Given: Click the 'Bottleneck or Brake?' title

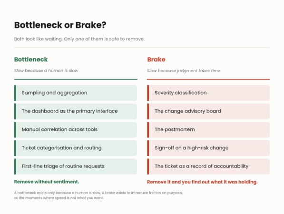Looking at the screenshot, I should pyautogui.click(x=60, y=25).
